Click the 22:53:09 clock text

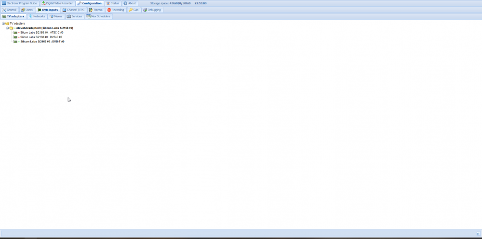point(201,3)
